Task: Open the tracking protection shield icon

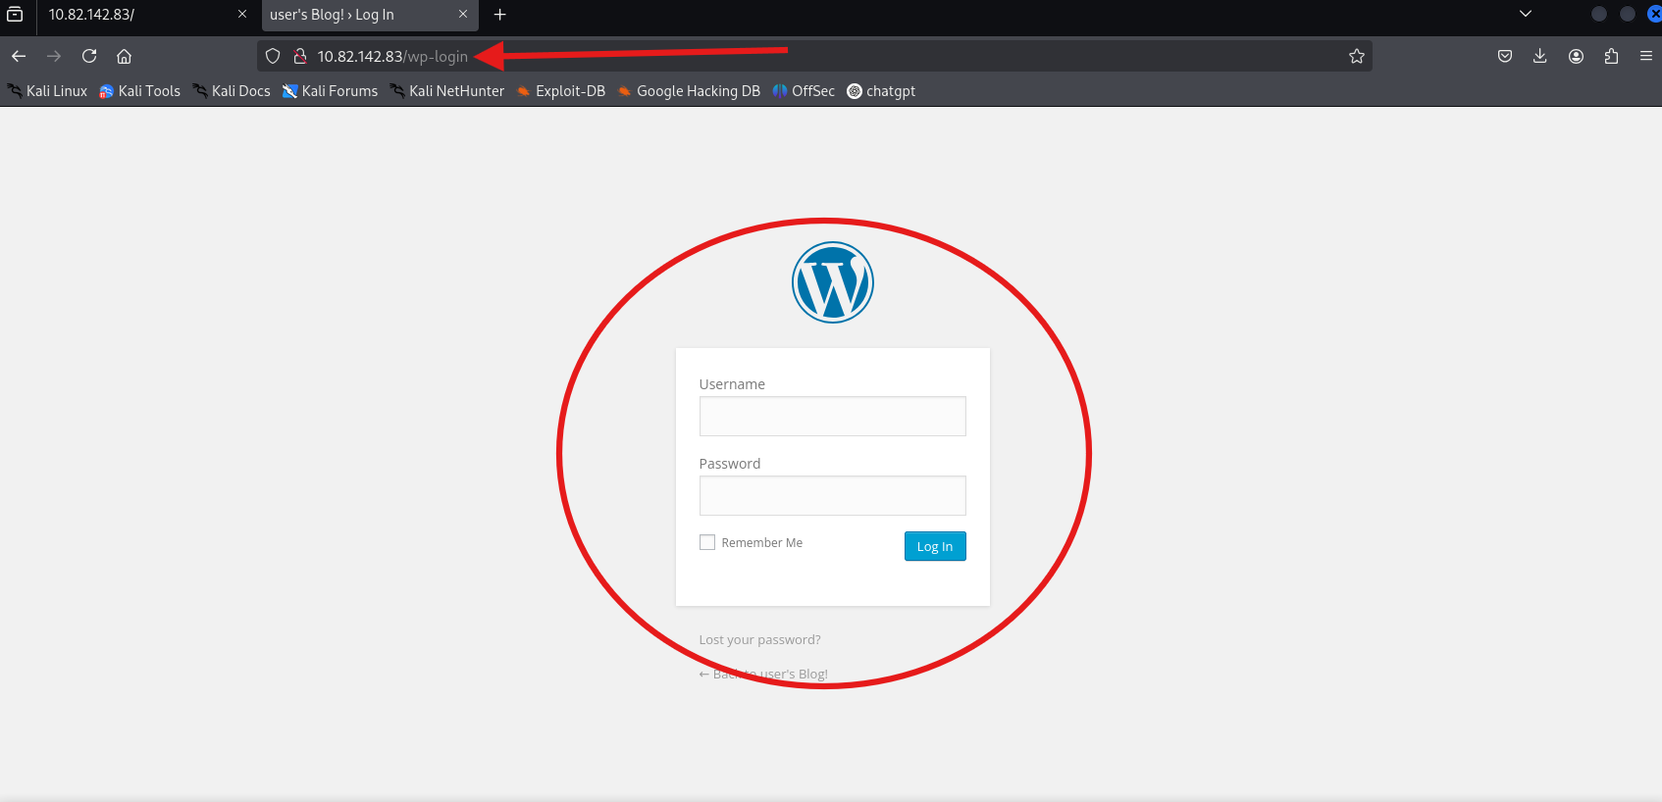Action: (274, 56)
